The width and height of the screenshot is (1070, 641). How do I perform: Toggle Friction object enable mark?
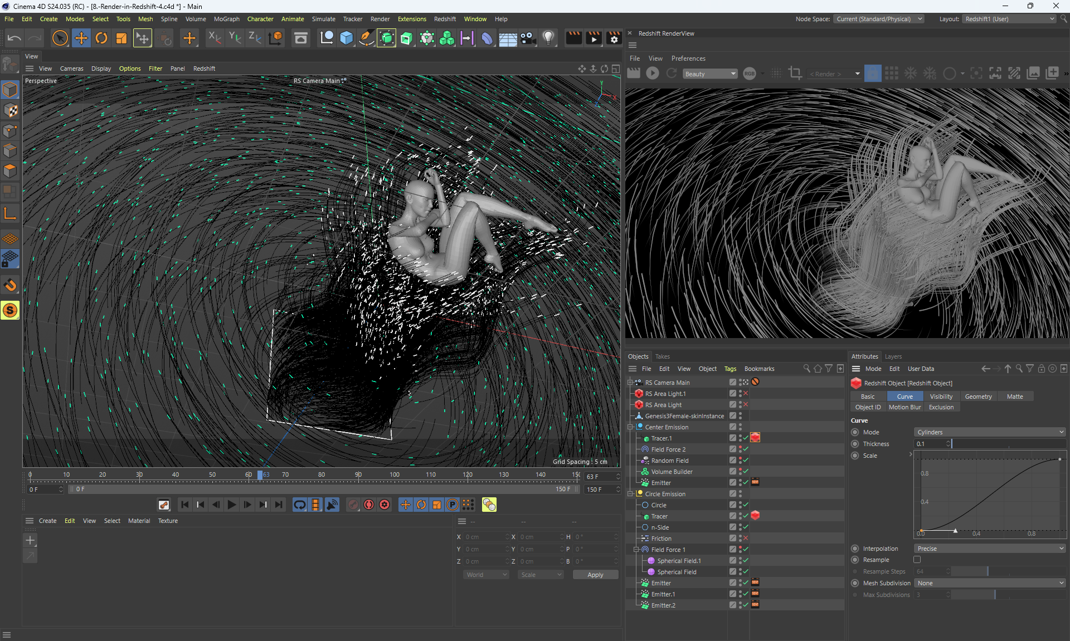point(746,539)
